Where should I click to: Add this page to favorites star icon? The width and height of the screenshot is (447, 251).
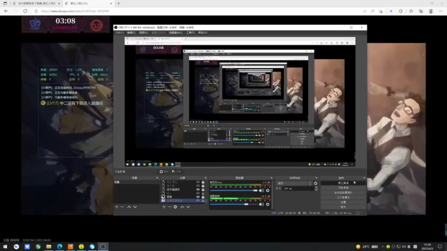tap(381, 11)
